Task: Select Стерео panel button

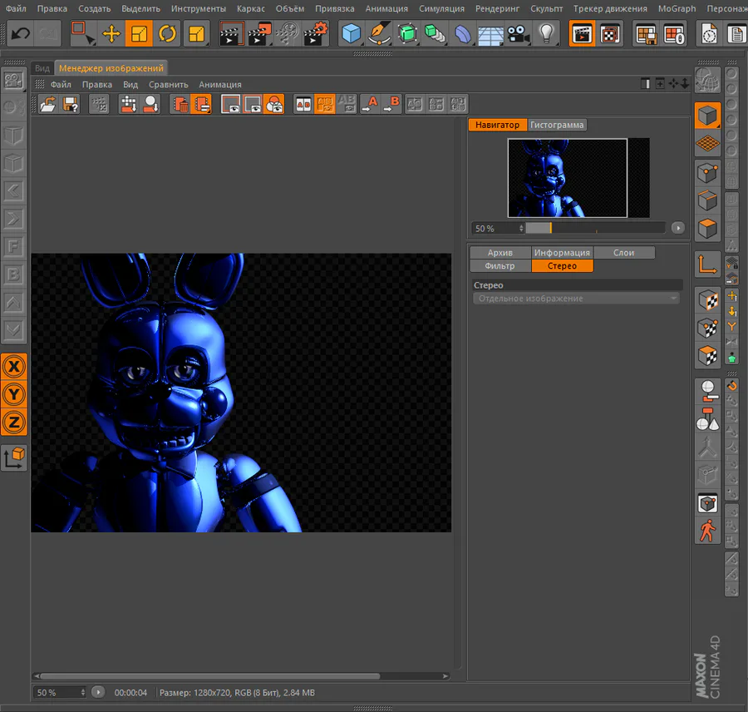Action: (562, 266)
